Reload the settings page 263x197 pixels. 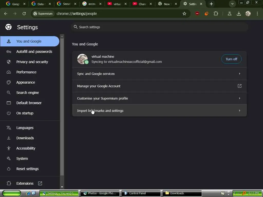(x=24, y=14)
